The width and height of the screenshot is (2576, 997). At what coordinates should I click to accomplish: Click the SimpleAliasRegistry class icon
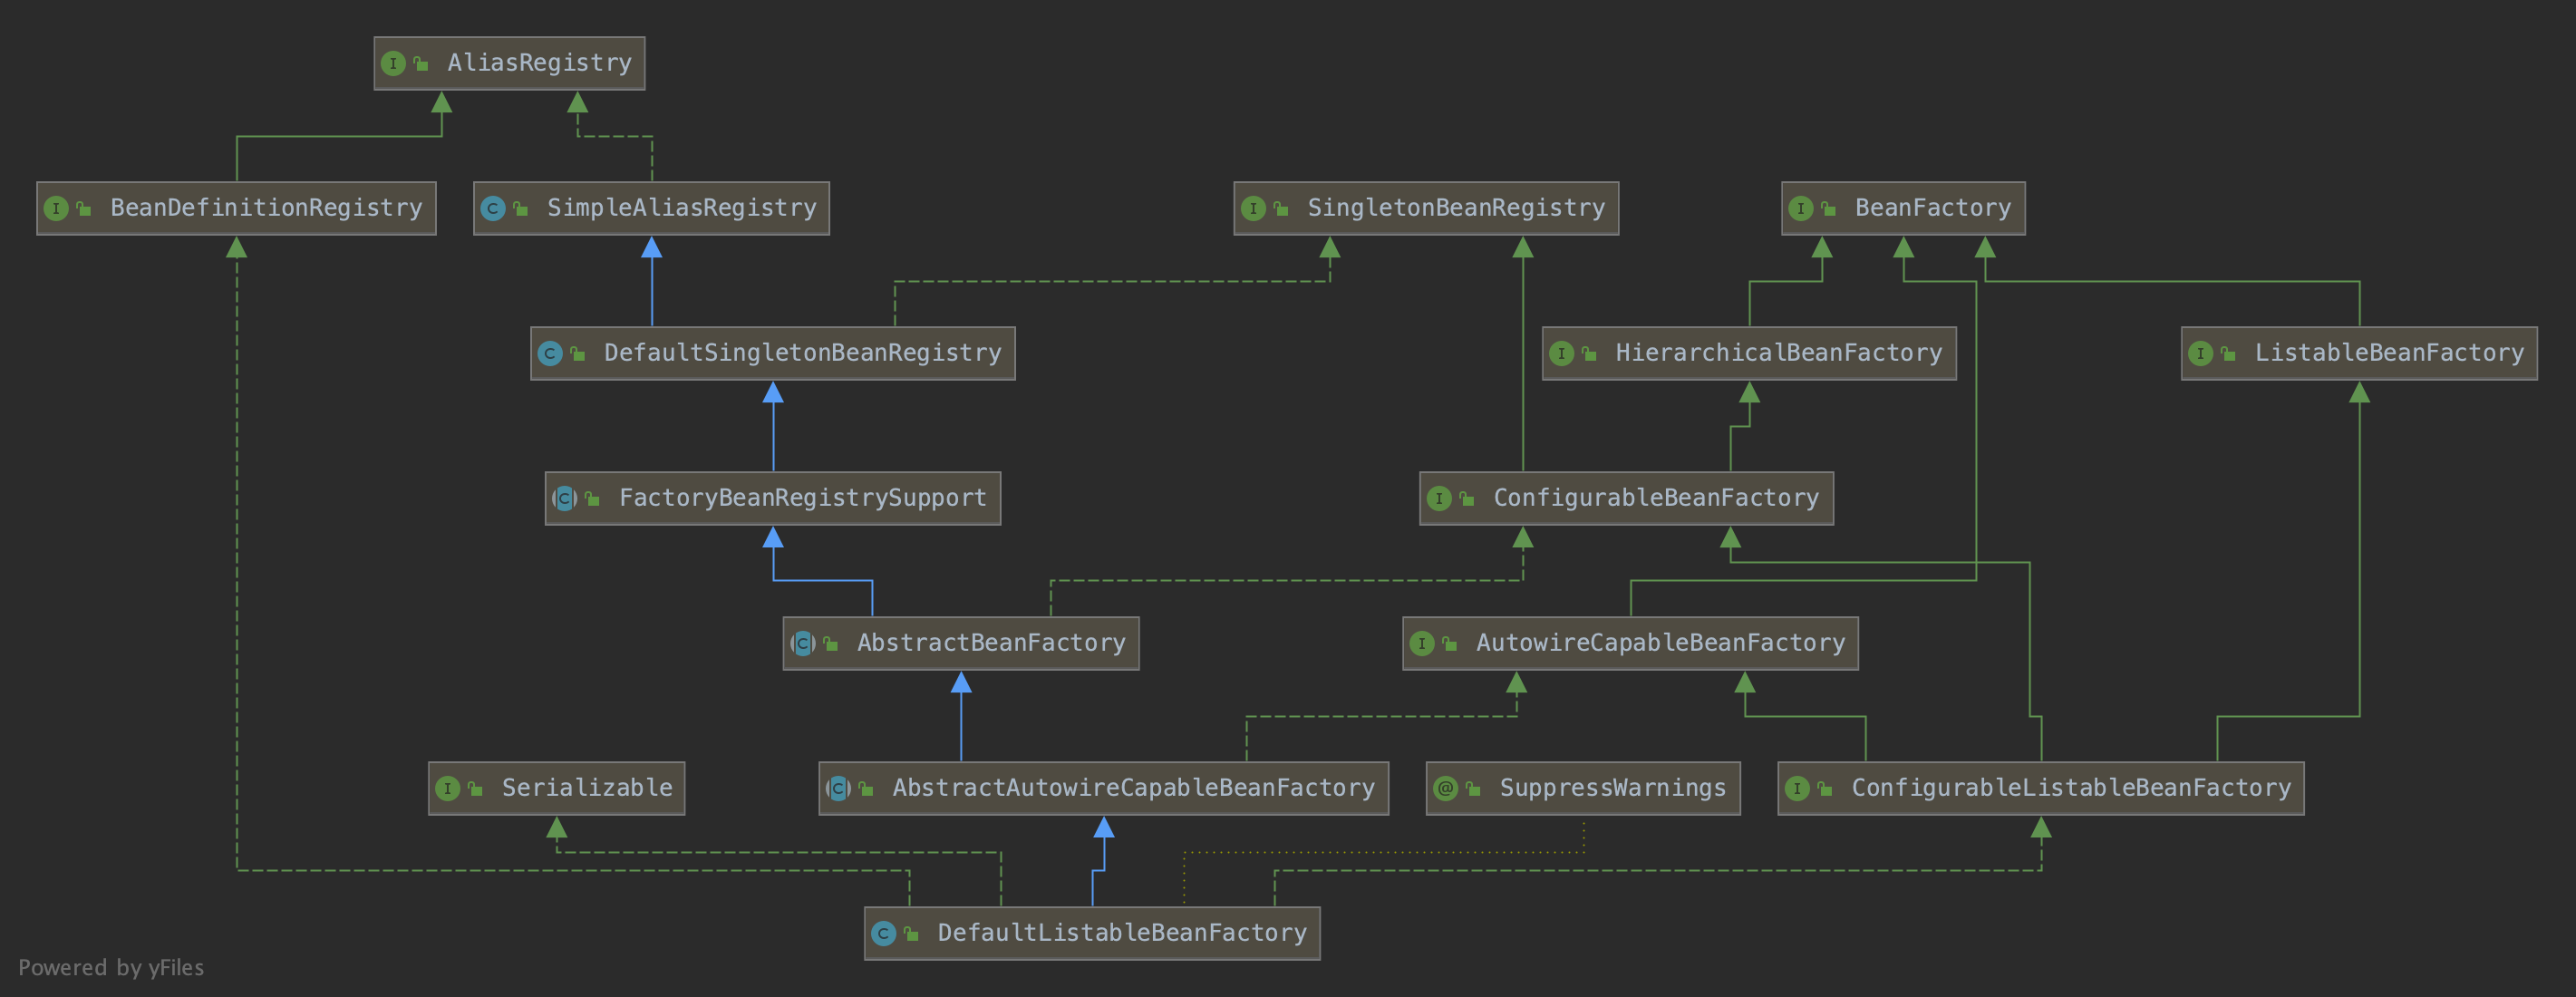493,209
